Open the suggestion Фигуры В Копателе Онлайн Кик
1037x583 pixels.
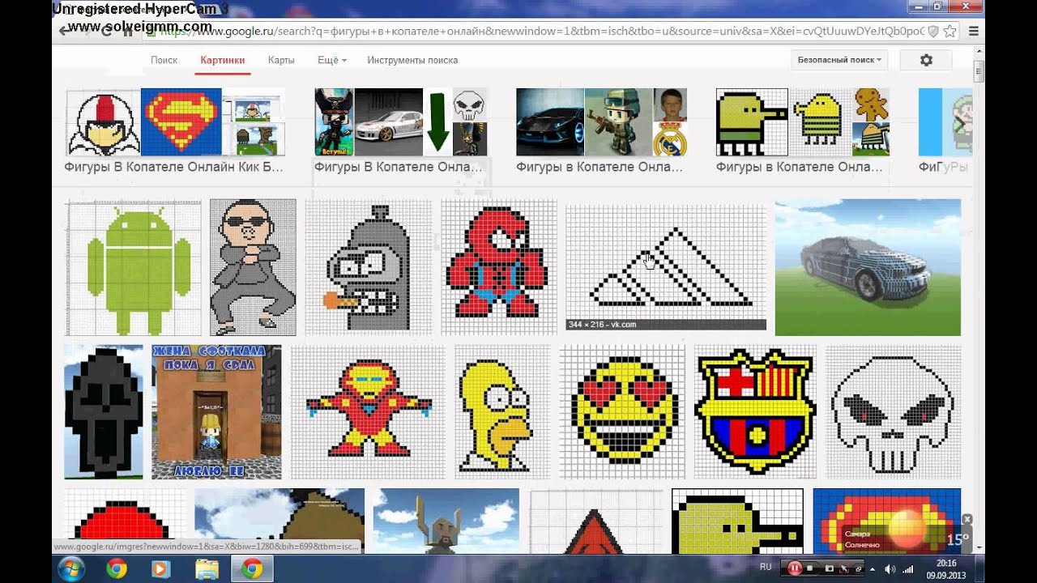(174, 167)
